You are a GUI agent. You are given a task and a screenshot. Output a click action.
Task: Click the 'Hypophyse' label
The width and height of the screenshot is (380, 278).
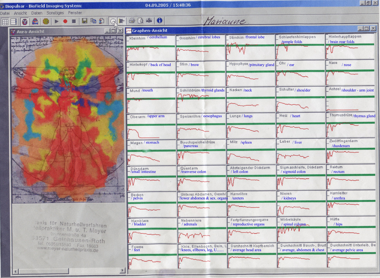pyautogui.click(x=239, y=64)
